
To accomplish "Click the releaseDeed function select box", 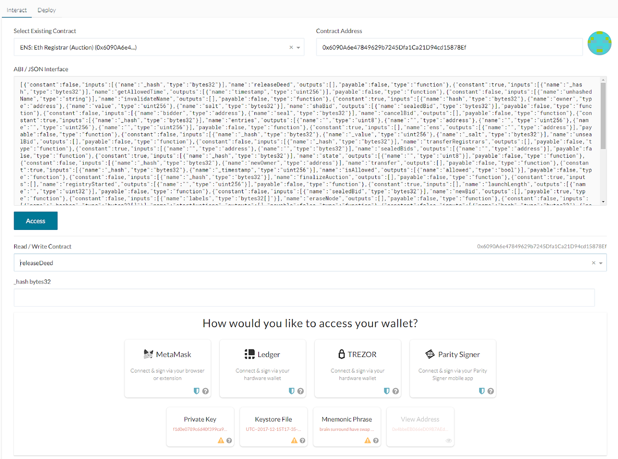I will (310, 263).
